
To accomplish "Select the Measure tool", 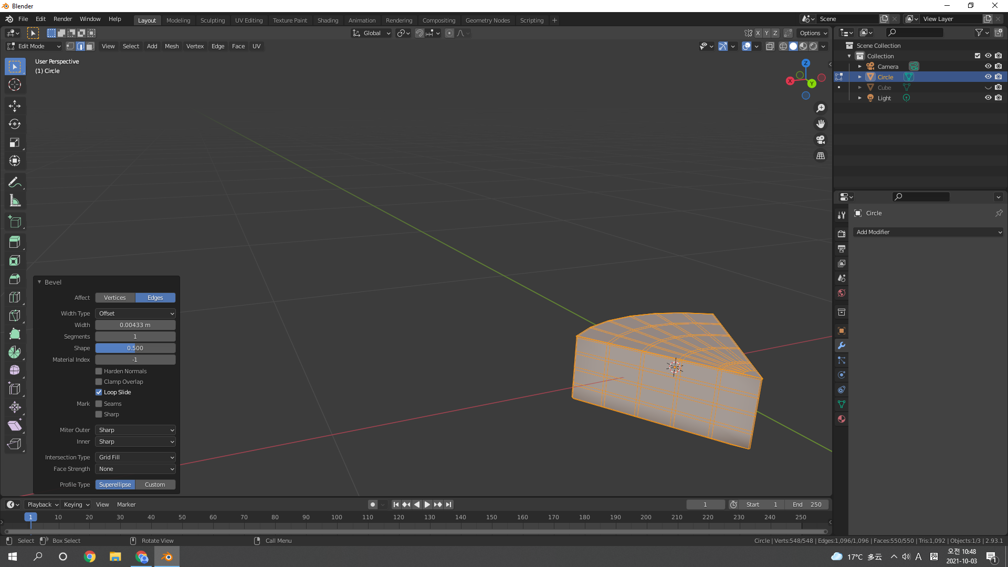I will point(15,201).
